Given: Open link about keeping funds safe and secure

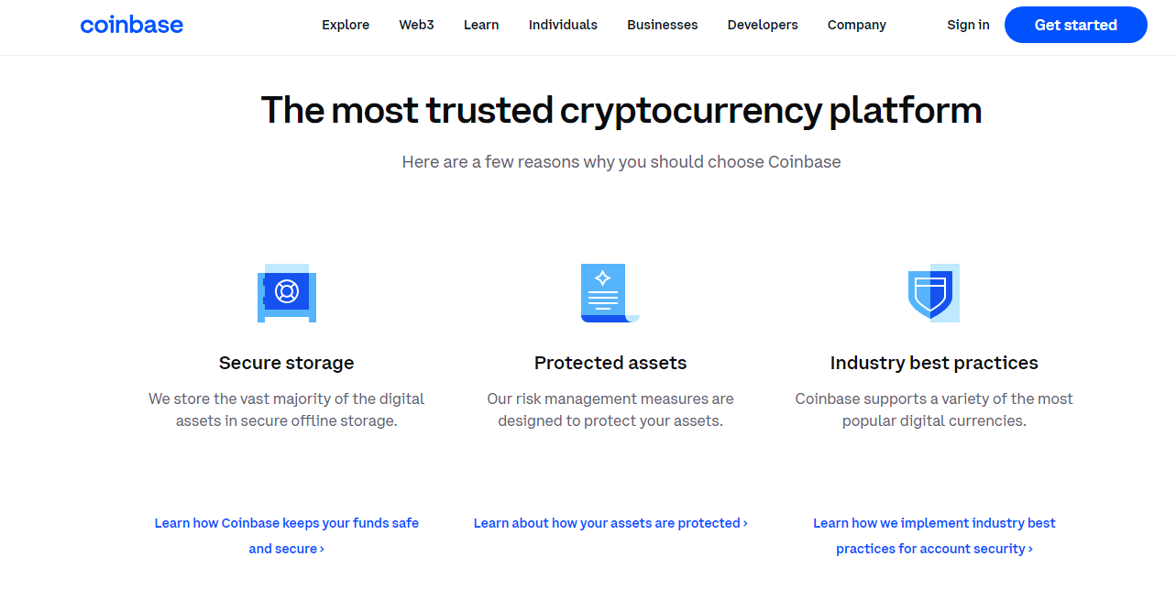Looking at the screenshot, I should click(x=287, y=536).
